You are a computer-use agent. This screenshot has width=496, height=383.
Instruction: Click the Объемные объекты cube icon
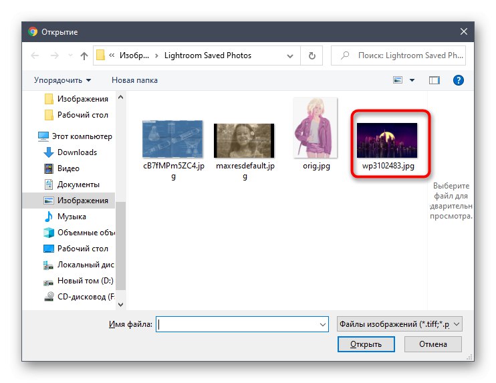click(49, 233)
